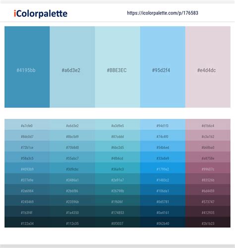Image resolution: width=235 pixels, height=248 pixels.
Task: Choose the #1f606f shade cell
Action: (x=117, y=200)
